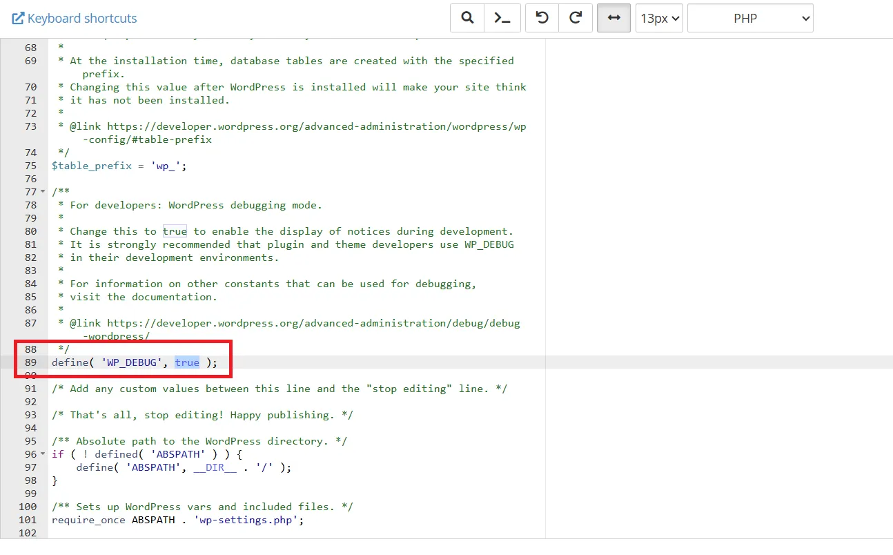893x555 pixels.
Task: Collapse the code fold at line 77
Action: 43,192
